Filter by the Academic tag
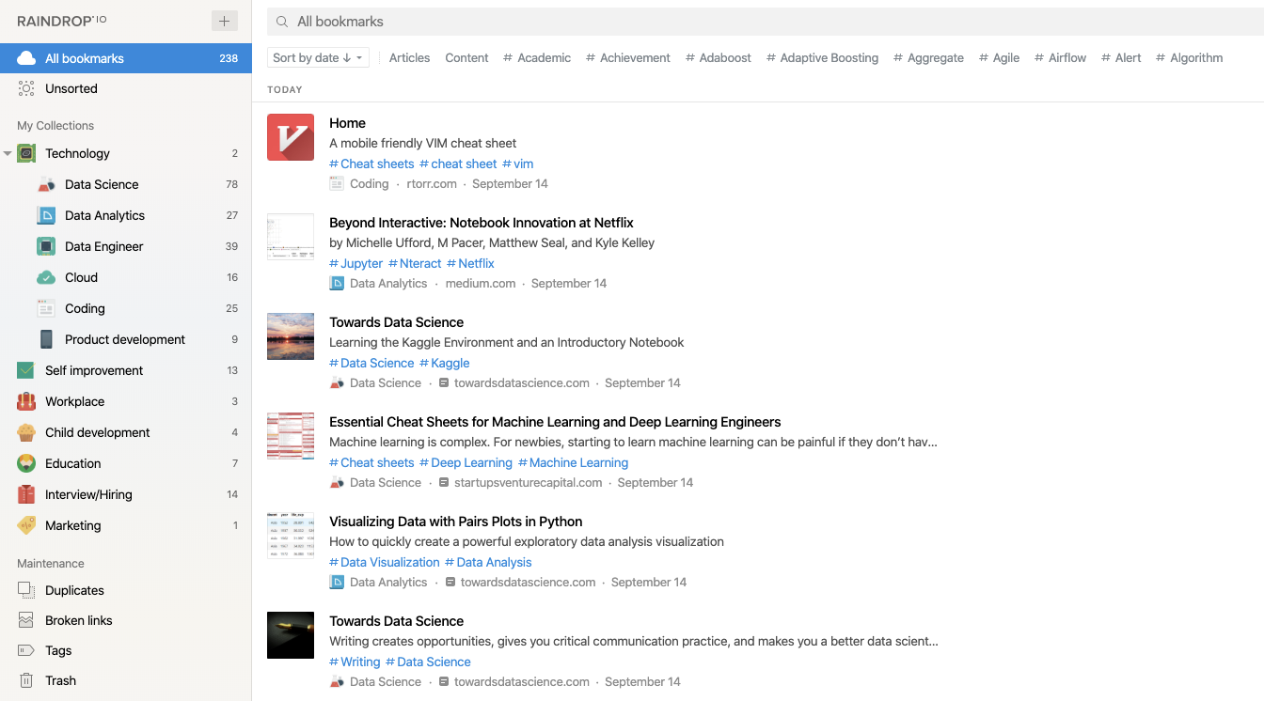 537,57
